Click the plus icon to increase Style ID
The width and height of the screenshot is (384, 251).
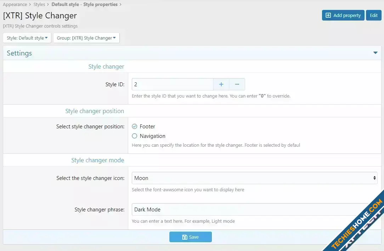point(221,84)
